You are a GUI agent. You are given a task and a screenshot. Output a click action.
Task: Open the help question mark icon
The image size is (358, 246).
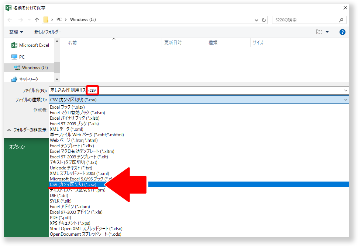342,32
